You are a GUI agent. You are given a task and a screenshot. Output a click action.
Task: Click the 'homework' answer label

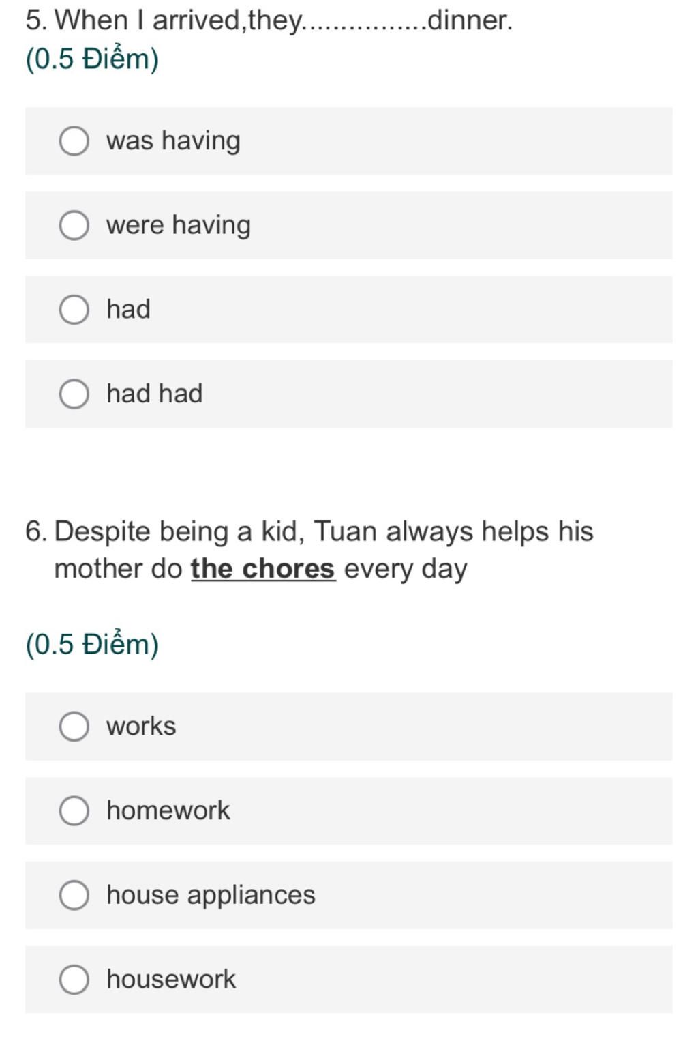168,810
